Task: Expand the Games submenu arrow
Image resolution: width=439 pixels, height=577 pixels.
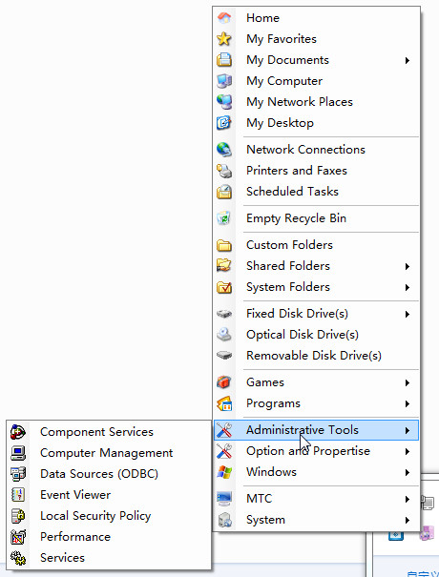Action: click(408, 382)
